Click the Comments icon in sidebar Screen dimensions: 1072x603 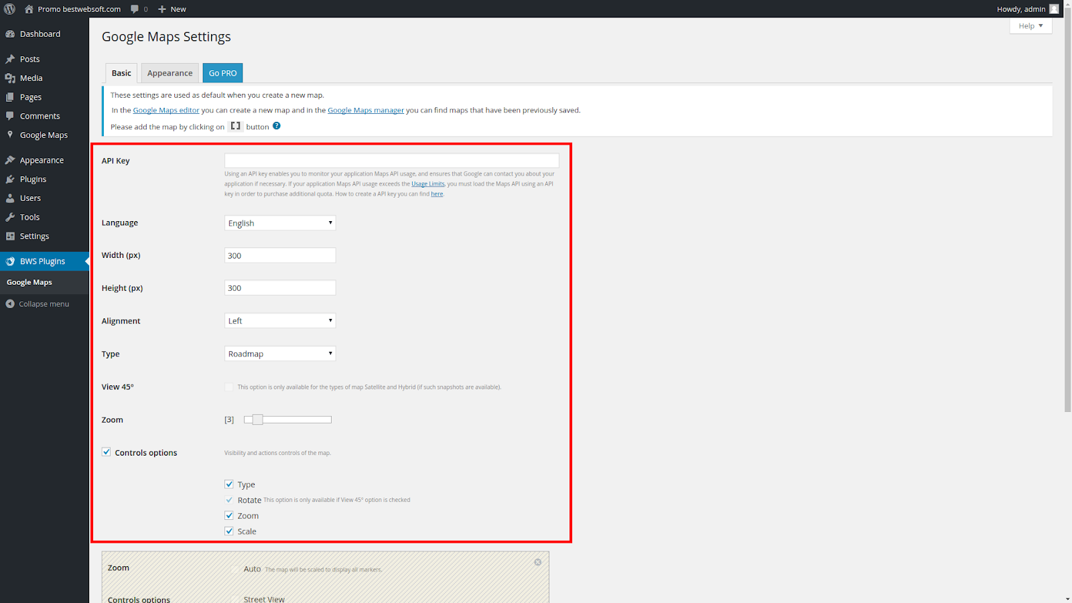click(x=10, y=116)
